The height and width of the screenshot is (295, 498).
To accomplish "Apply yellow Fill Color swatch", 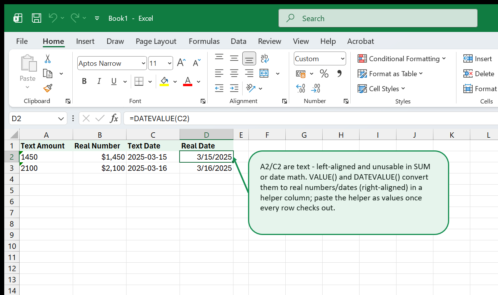I will [x=164, y=82].
